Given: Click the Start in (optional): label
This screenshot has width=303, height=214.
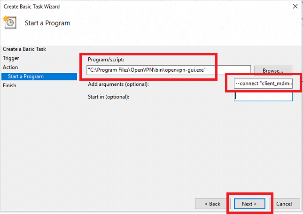Looking at the screenshot, I should [x=109, y=97].
